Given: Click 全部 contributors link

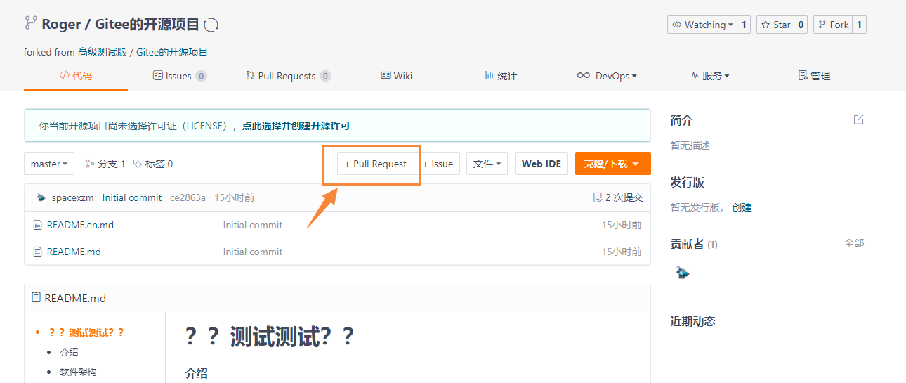Looking at the screenshot, I should click(x=854, y=243).
